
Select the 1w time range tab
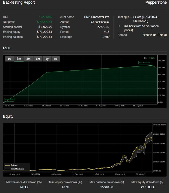(x=10, y=59)
